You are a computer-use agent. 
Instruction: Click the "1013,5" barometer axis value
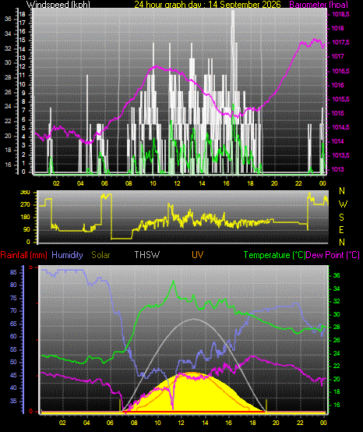pos(341,155)
